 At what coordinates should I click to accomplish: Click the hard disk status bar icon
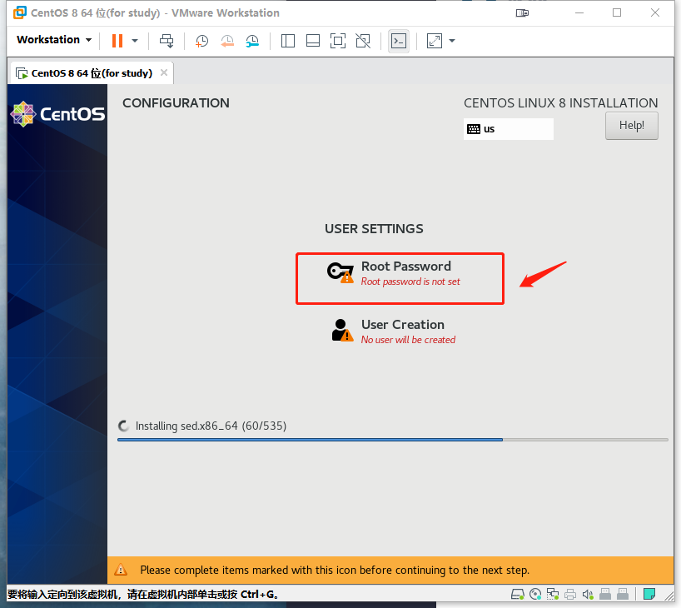517,594
